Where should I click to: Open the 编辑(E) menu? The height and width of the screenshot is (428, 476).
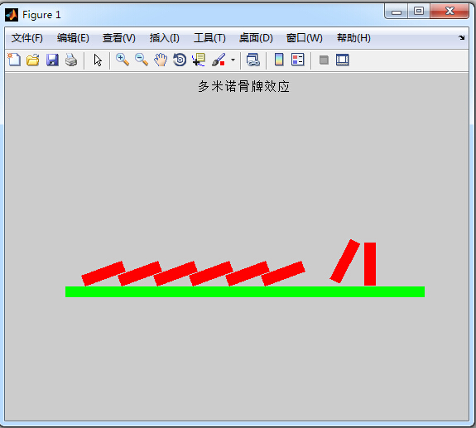click(73, 38)
